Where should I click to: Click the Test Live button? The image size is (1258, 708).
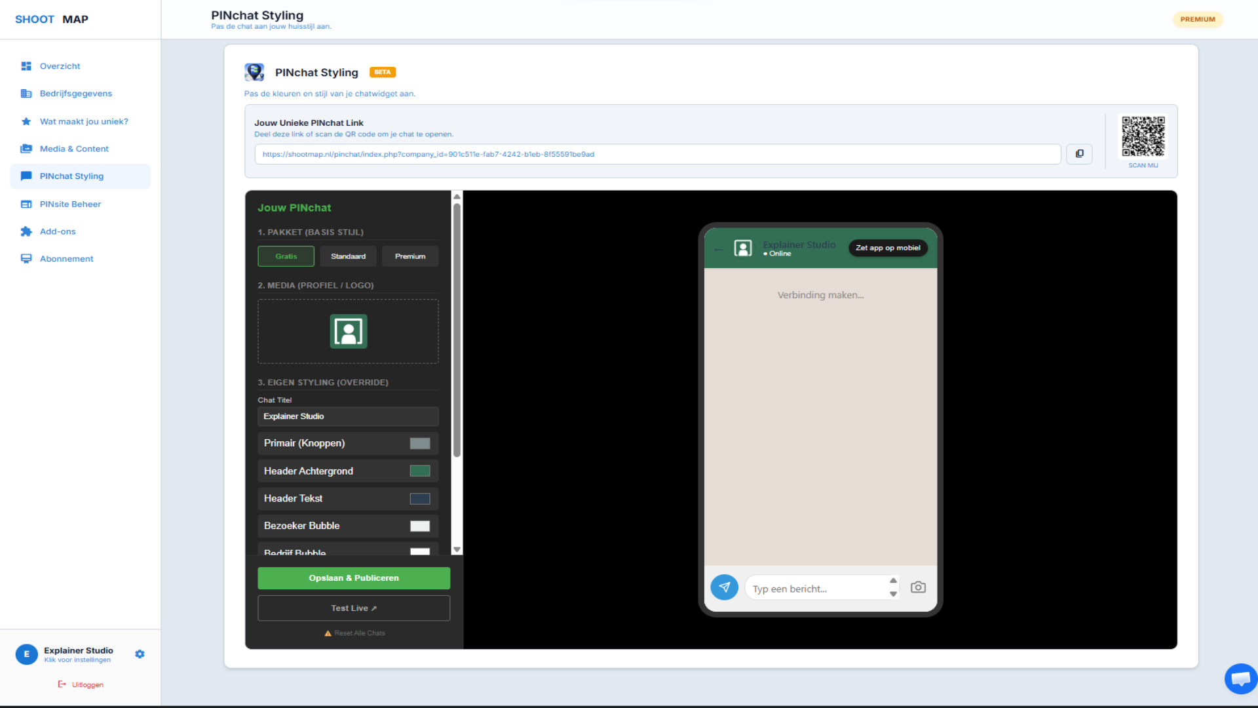tap(354, 608)
